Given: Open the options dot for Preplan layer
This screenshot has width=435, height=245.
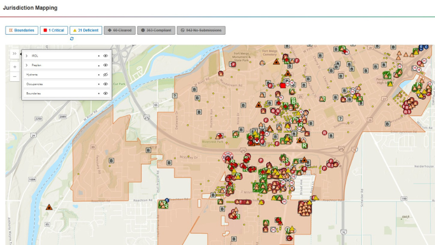Looking at the screenshot, I should pos(99,65).
